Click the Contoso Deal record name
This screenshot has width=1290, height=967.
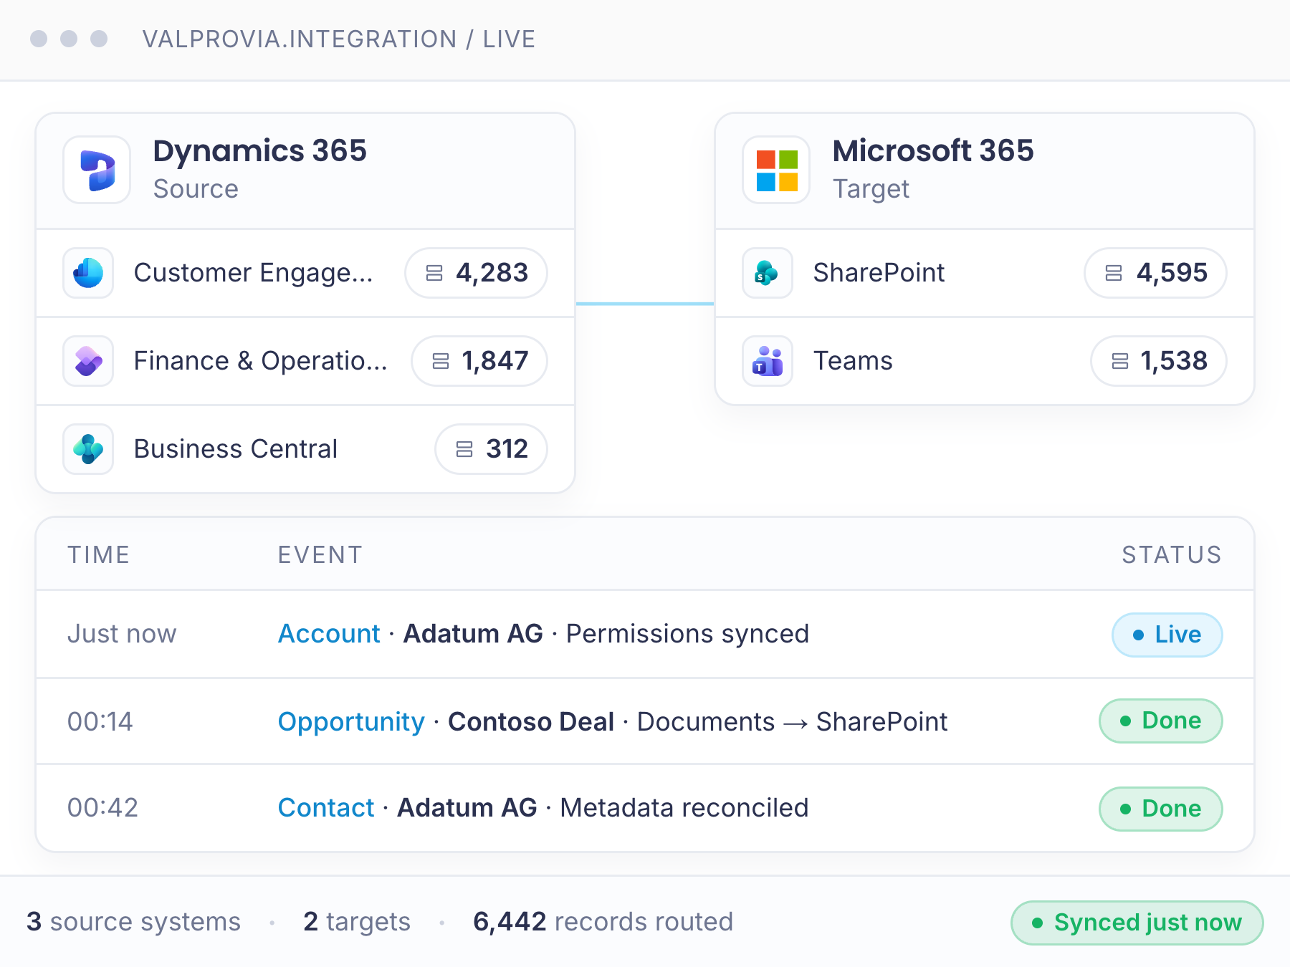click(531, 722)
